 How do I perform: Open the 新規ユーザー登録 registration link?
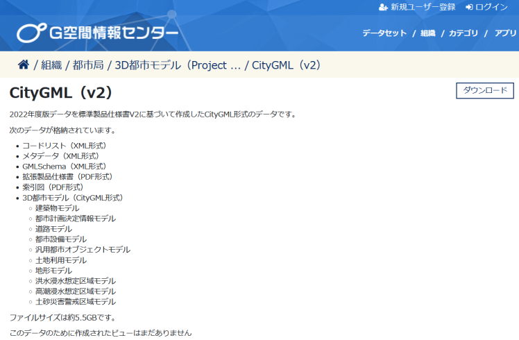(417, 7)
